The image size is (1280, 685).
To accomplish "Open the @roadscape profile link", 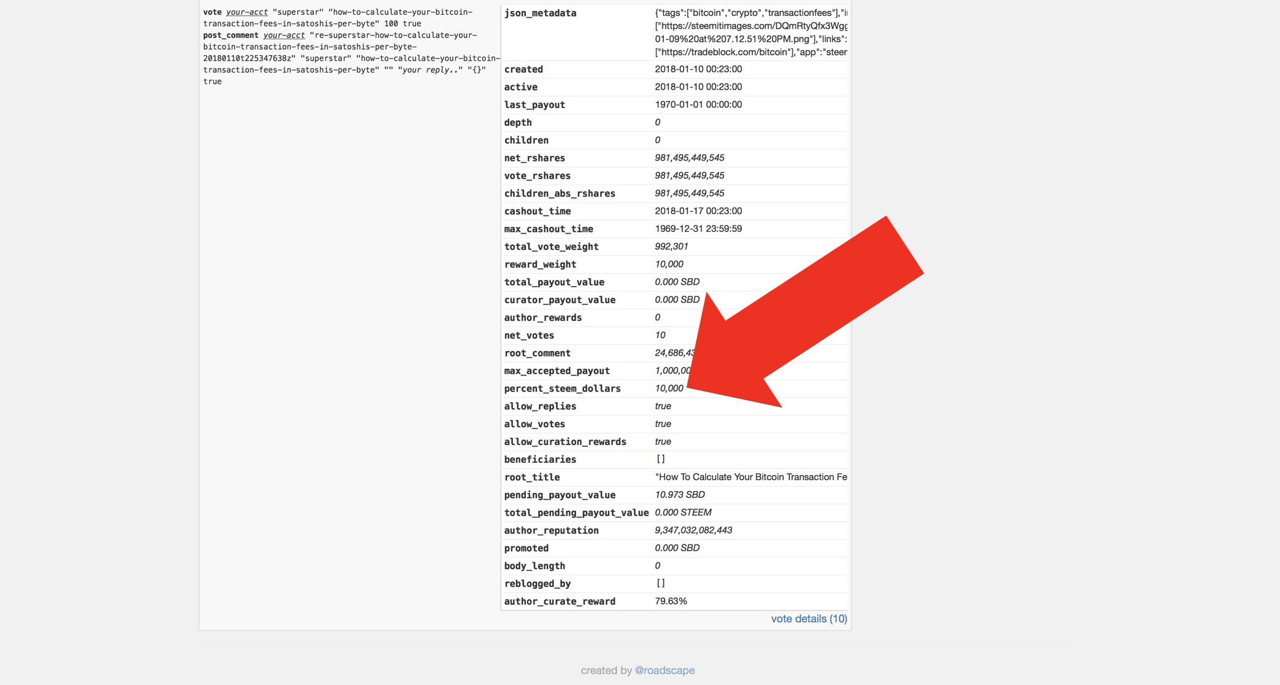I will [665, 670].
